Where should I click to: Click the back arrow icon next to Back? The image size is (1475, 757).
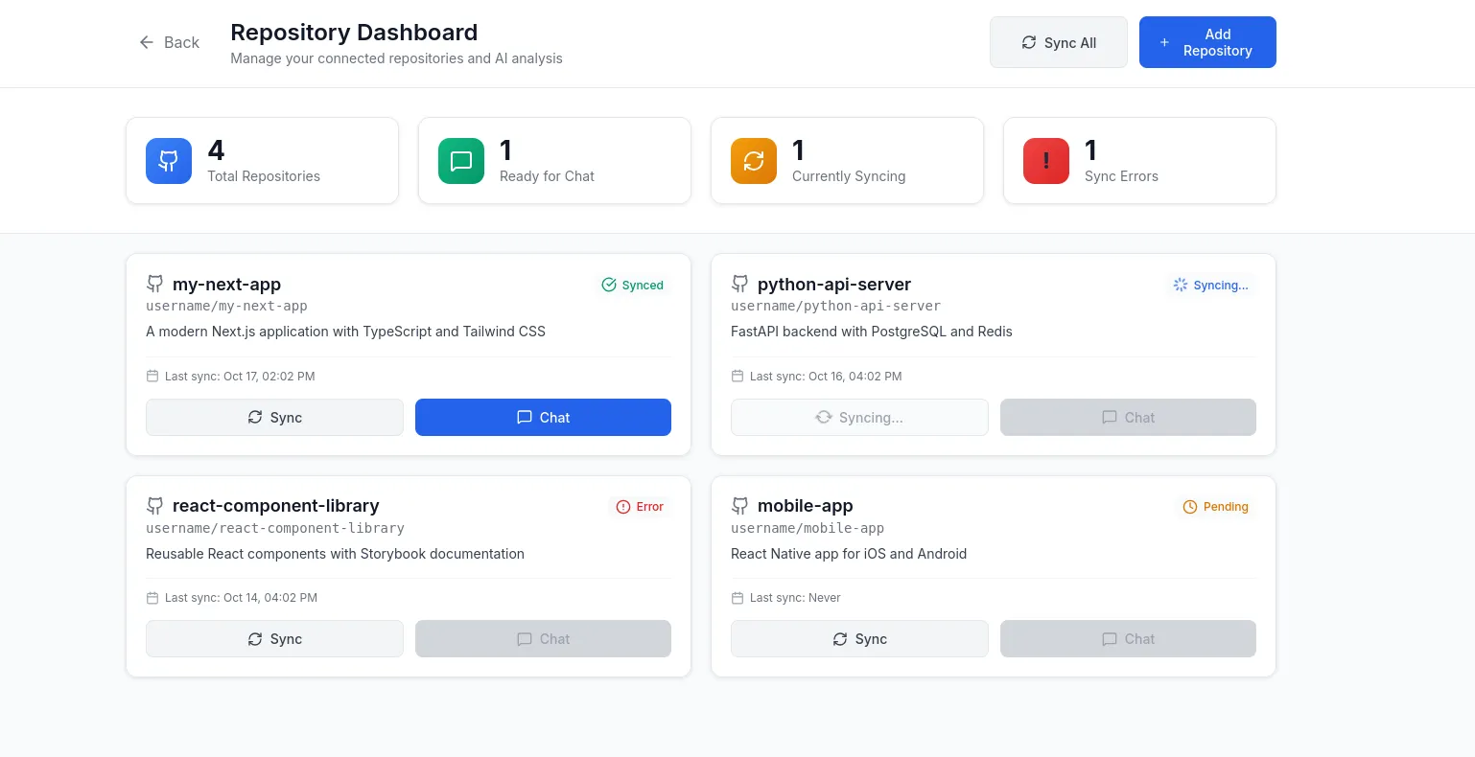pyautogui.click(x=146, y=42)
